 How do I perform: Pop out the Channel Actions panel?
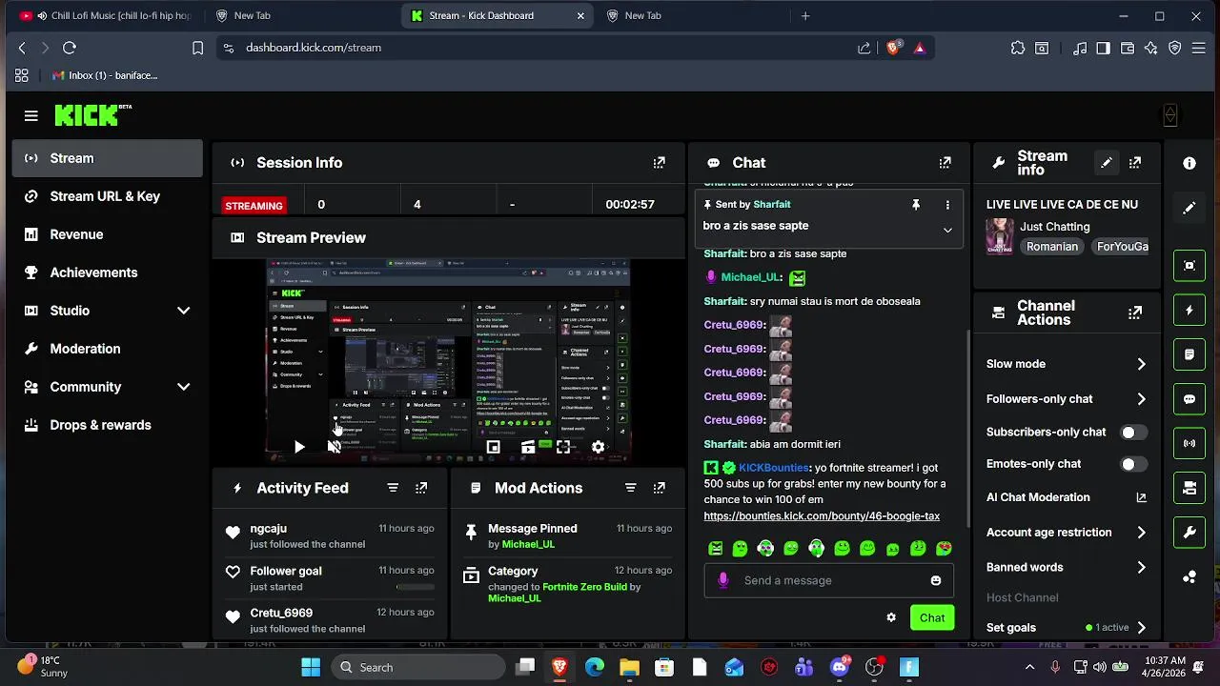[x=1134, y=313]
